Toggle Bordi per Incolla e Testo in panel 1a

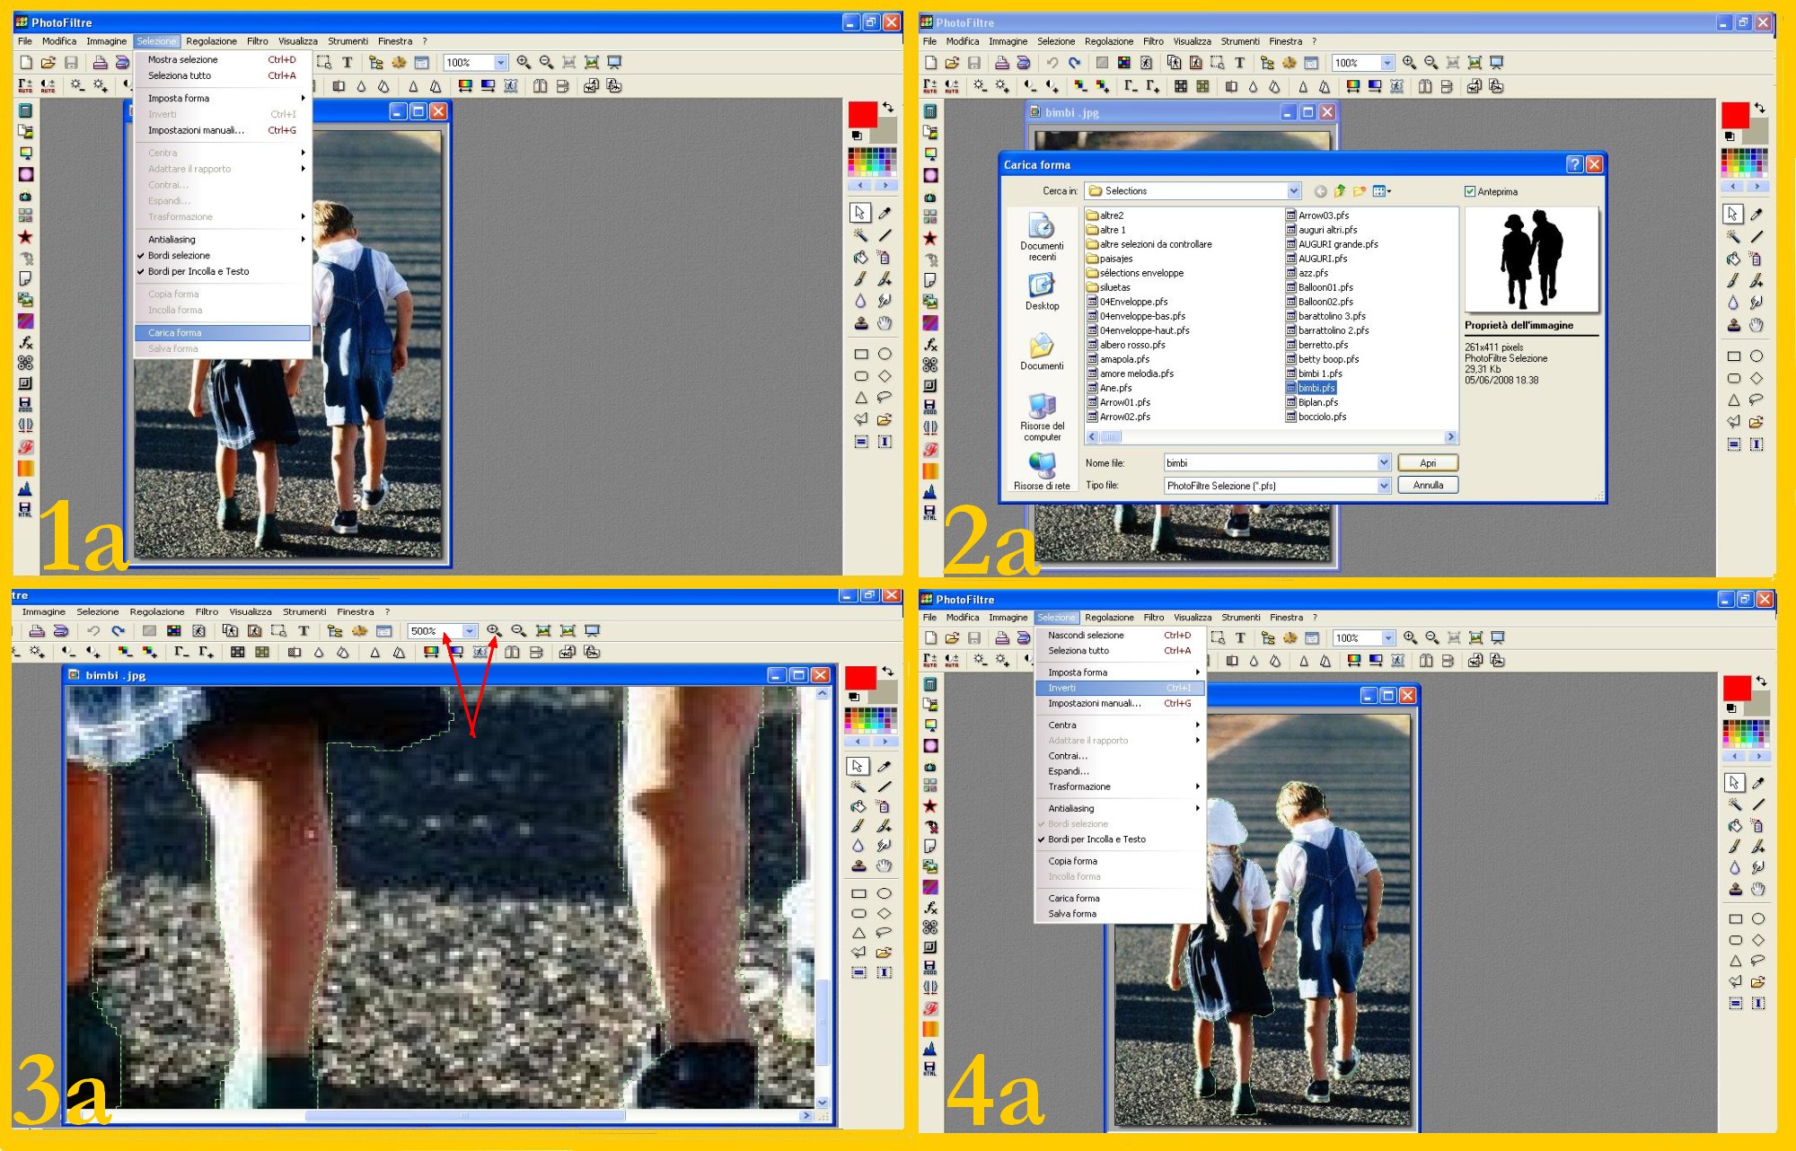(198, 272)
